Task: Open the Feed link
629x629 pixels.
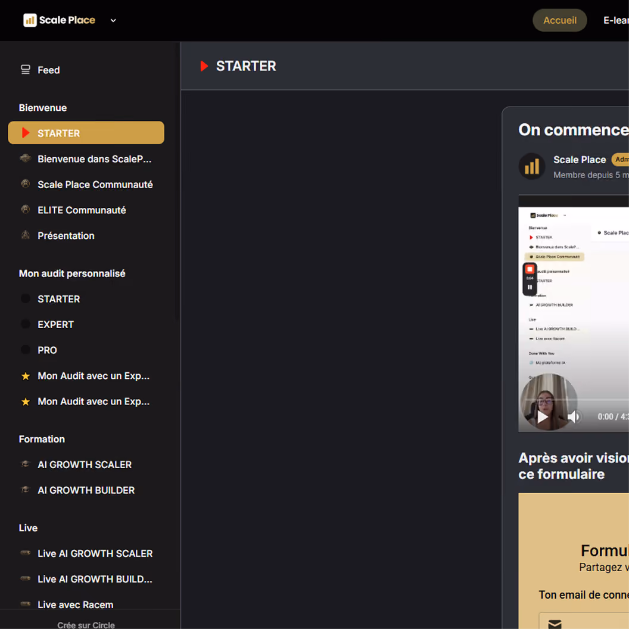Action: (48, 70)
